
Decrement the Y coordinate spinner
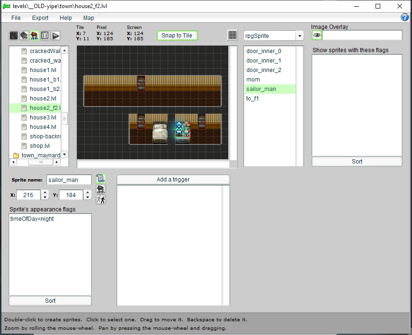click(87, 197)
